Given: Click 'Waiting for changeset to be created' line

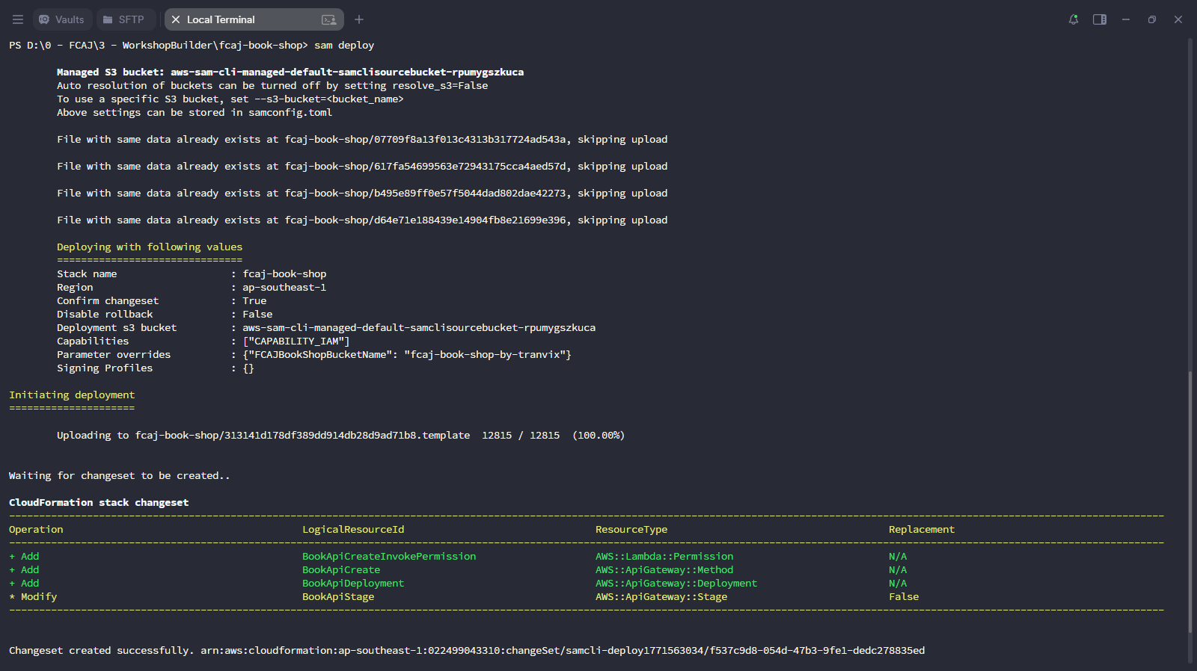Looking at the screenshot, I should point(120,476).
